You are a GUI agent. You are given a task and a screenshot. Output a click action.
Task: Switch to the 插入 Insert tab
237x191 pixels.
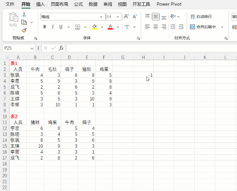click(40, 4)
